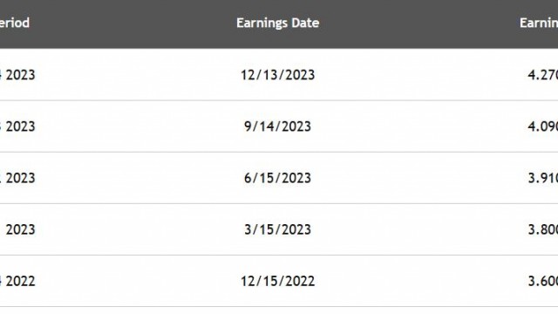This screenshot has height=314, width=558.
Task: Click the Earnings Date column header
Action: click(277, 23)
